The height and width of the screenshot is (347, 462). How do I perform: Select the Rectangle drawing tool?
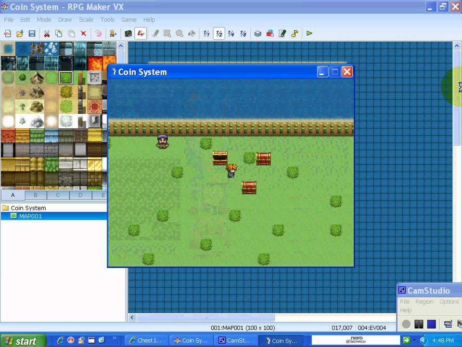(x=167, y=33)
